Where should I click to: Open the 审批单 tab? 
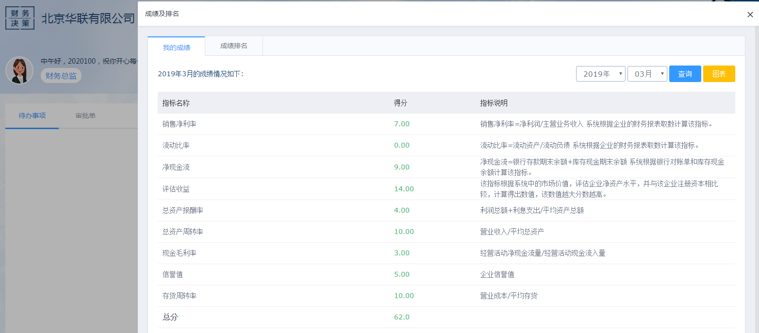[85, 116]
